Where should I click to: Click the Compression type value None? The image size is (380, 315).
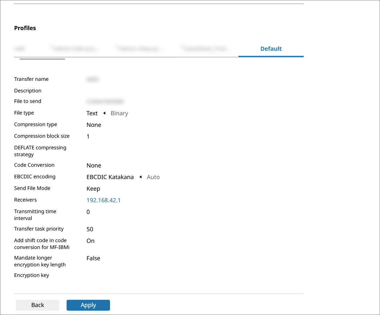(x=94, y=125)
